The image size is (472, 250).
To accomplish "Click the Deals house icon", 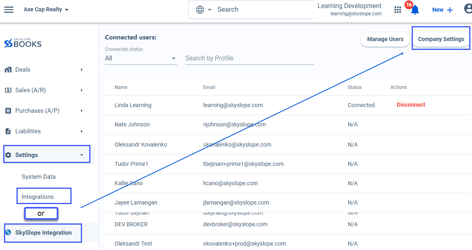I will [8, 70].
